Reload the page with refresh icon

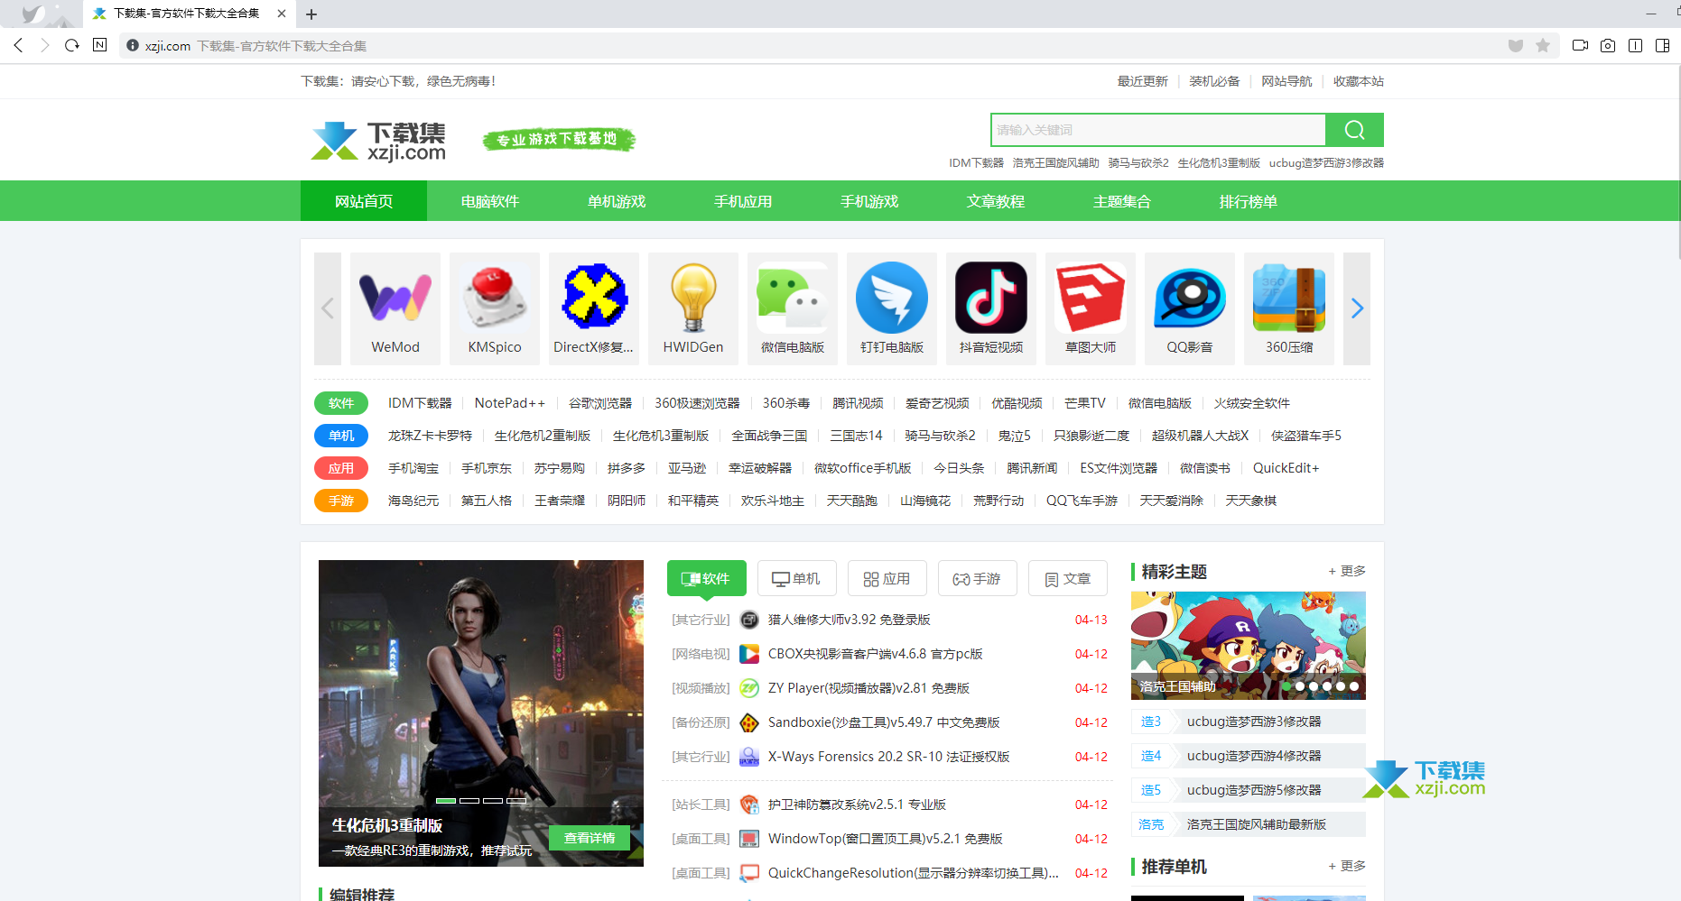pos(72,45)
